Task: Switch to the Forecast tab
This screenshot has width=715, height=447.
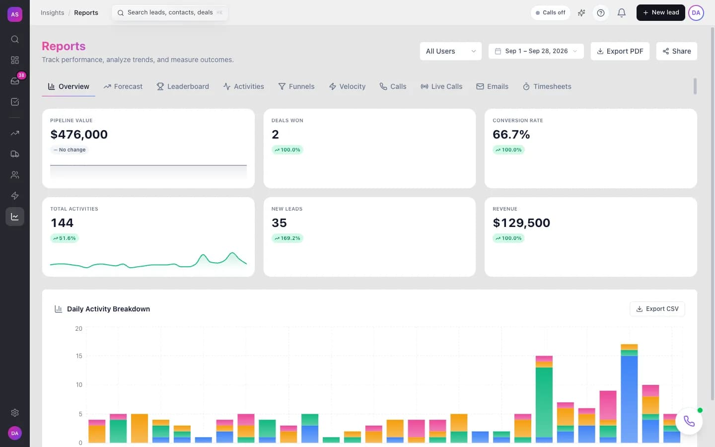Action: [x=123, y=86]
